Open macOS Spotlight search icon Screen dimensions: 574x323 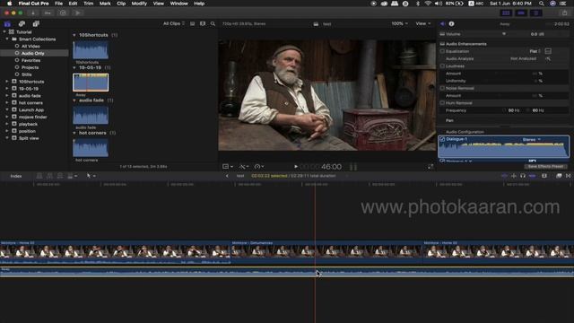[x=542, y=4]
